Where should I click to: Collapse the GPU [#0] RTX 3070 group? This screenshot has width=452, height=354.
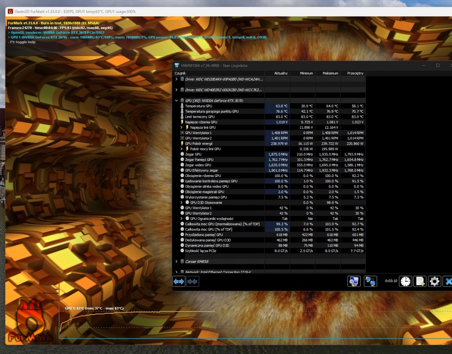[176, 101]
